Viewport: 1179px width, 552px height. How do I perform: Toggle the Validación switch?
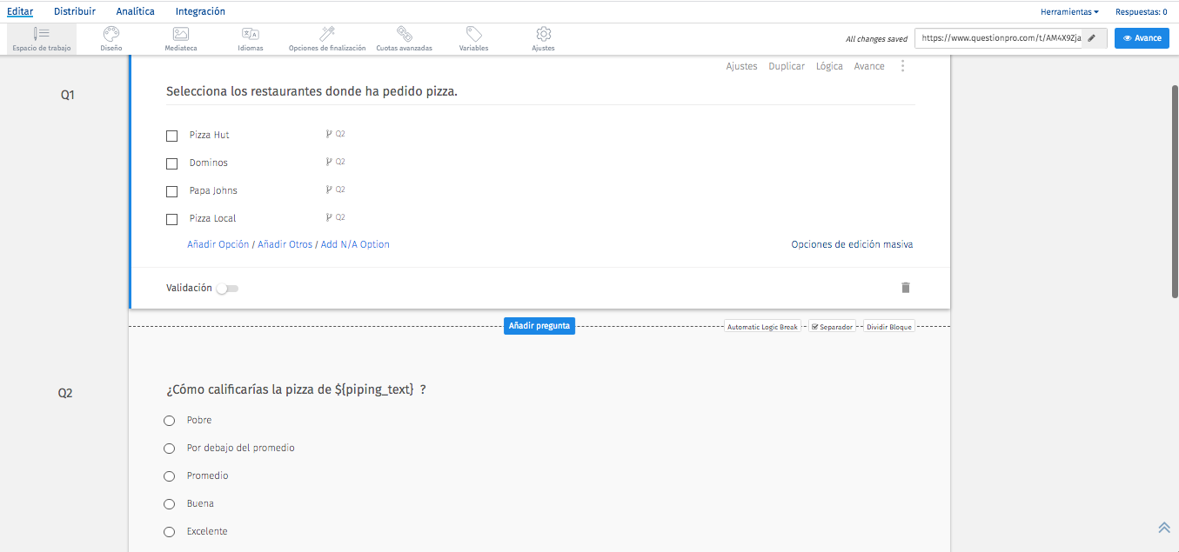[228, 289]
